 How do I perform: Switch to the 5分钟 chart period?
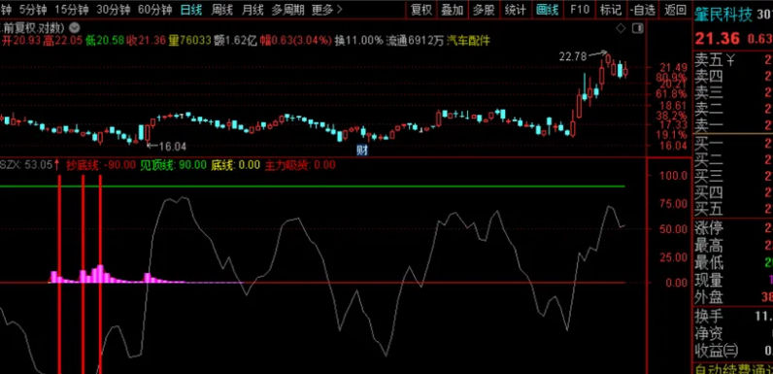tap(34, 10)
